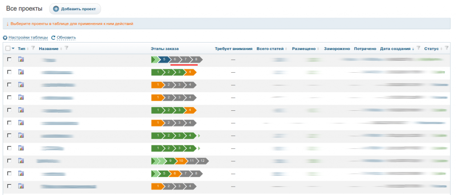Open dropdown arrow beside select-all checkbox

13,49
